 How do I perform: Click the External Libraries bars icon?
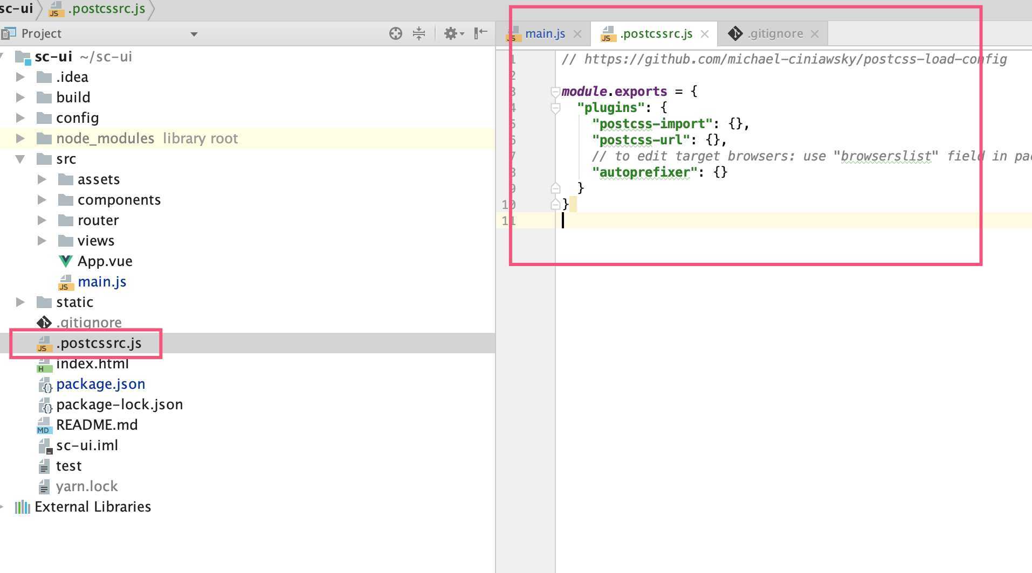click(x=22, y=507)
